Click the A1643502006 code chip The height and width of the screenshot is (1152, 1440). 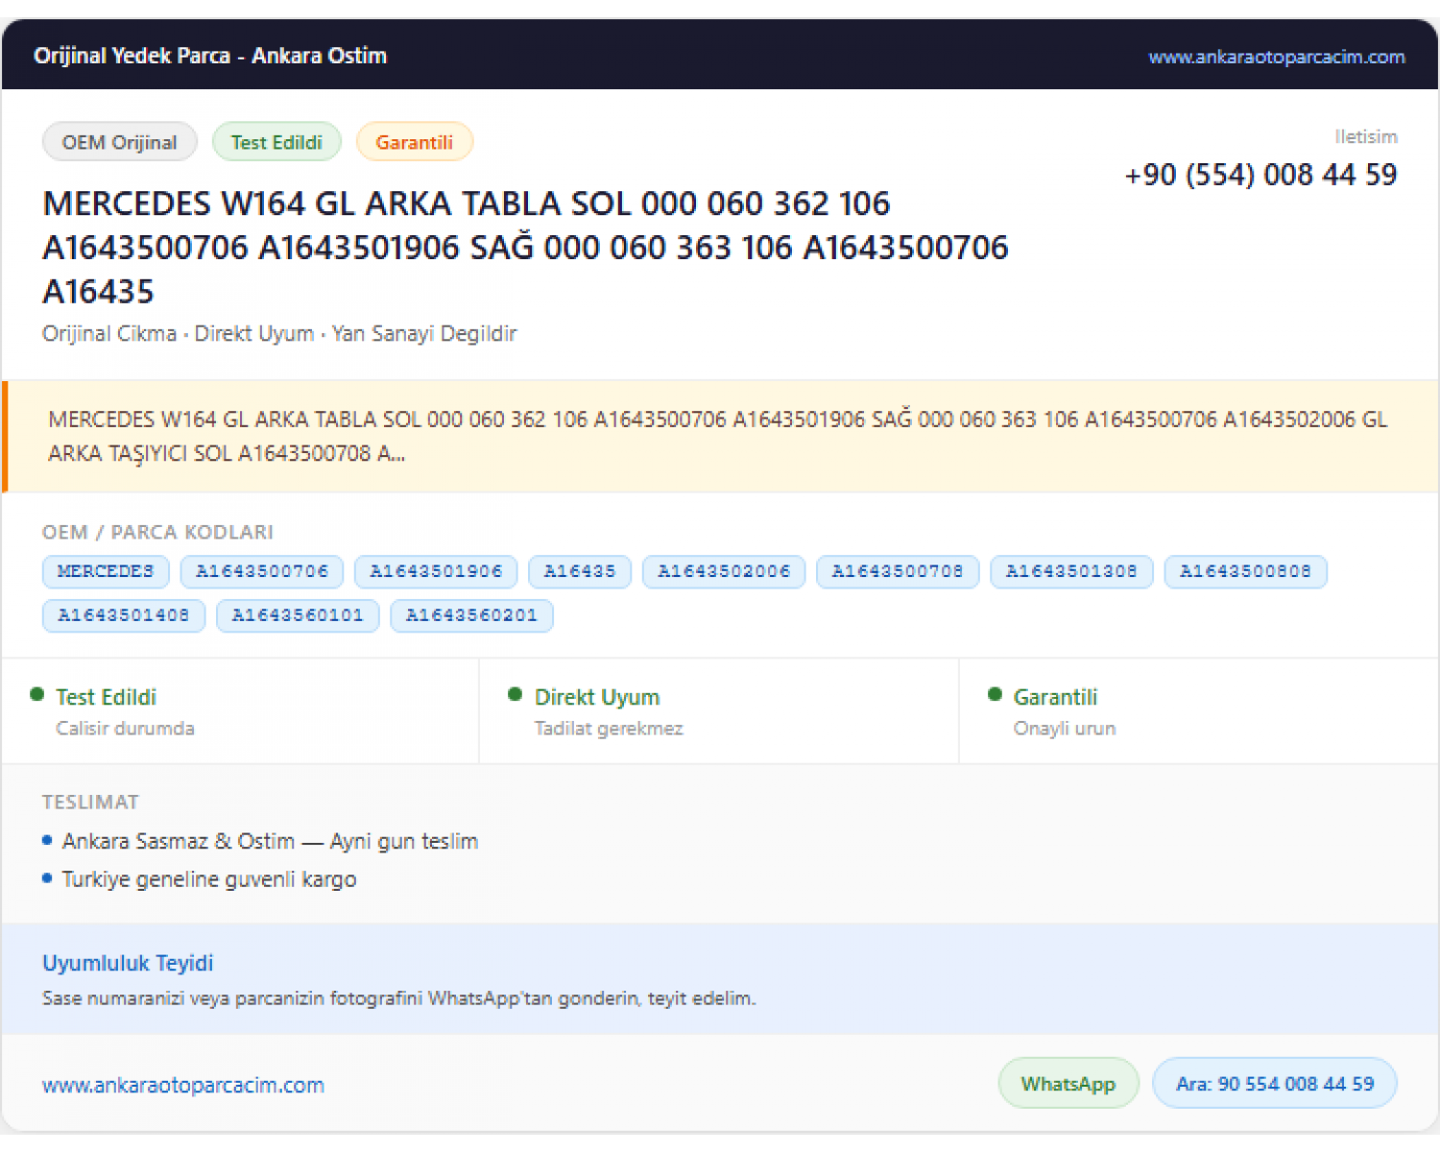coord(724,571)
